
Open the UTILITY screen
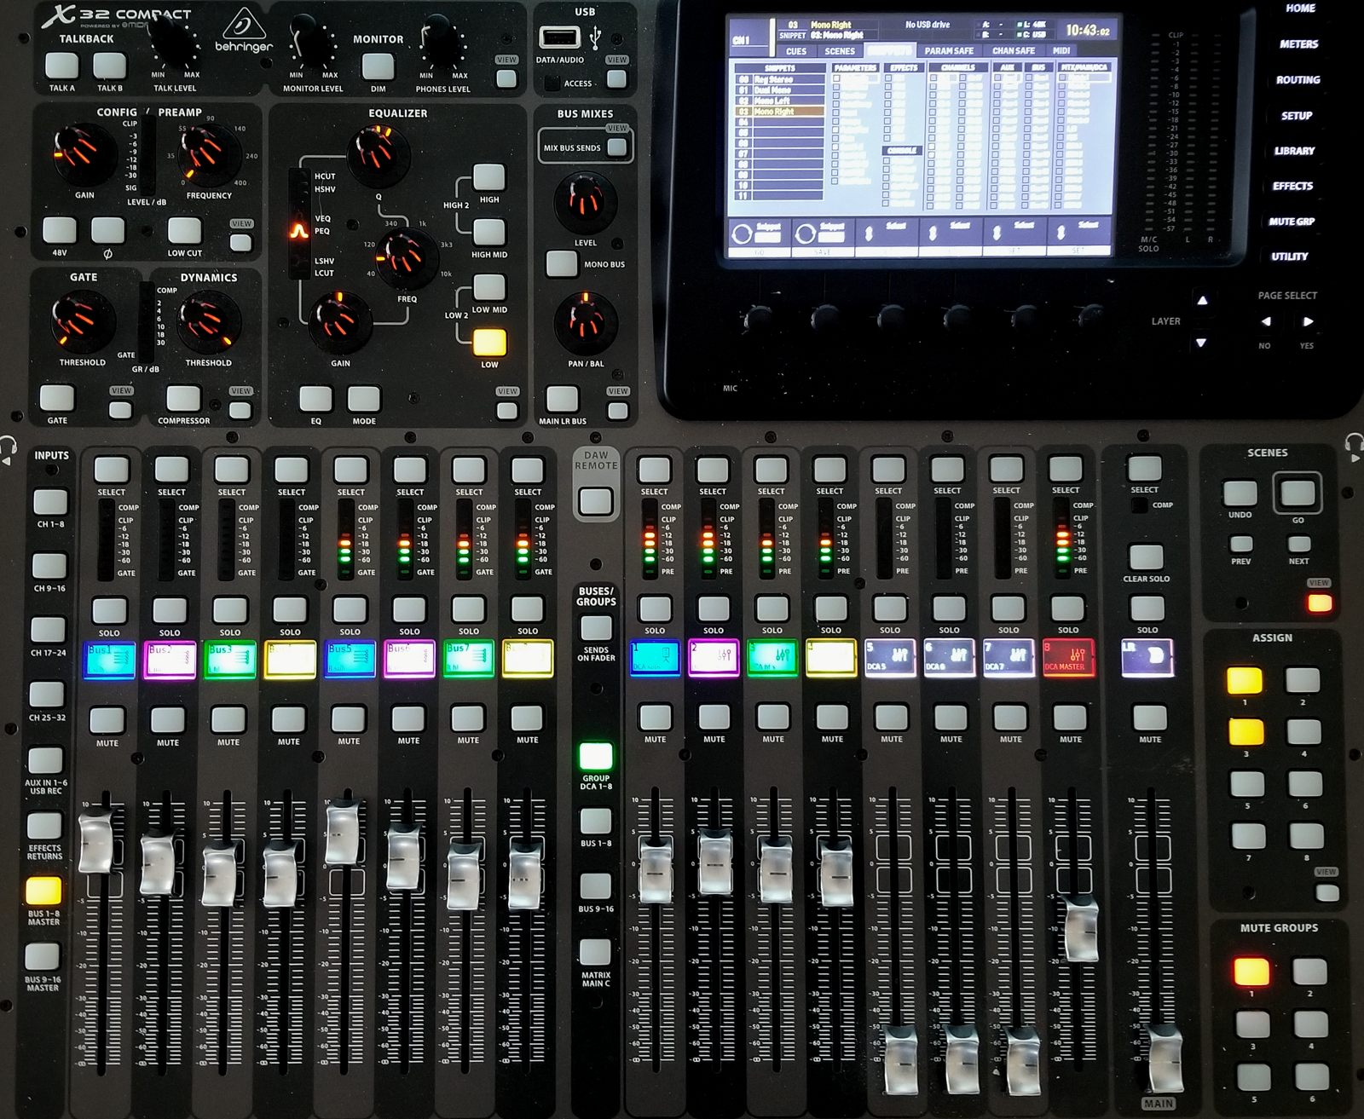coord(1289,257)
